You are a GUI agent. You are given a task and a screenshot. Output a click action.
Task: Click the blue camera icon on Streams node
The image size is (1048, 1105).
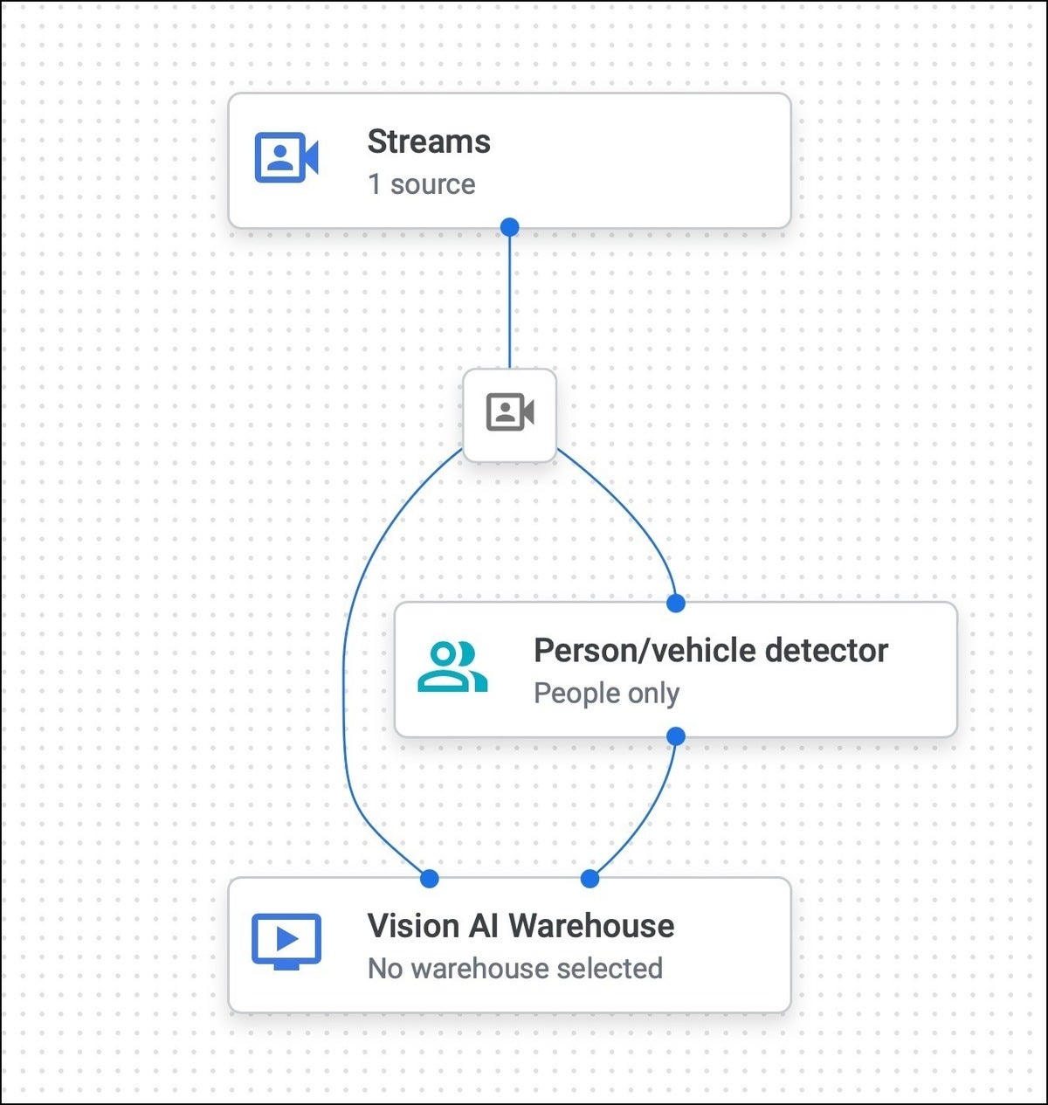(286, 158)
